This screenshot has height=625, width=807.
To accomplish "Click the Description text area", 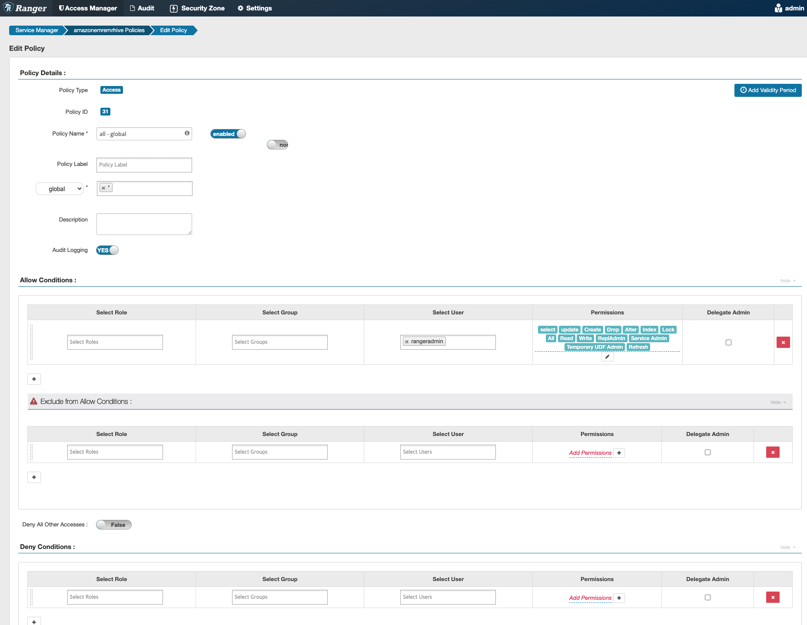I will click(144, 224).
